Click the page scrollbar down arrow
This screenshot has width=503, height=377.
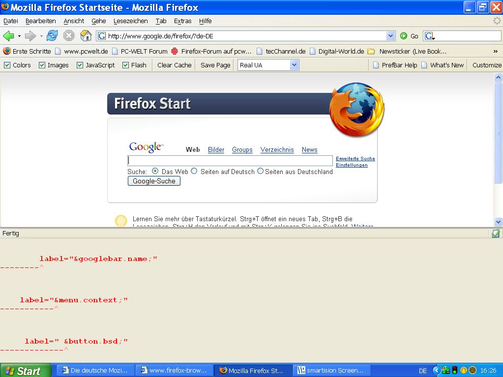pos(498,222)
